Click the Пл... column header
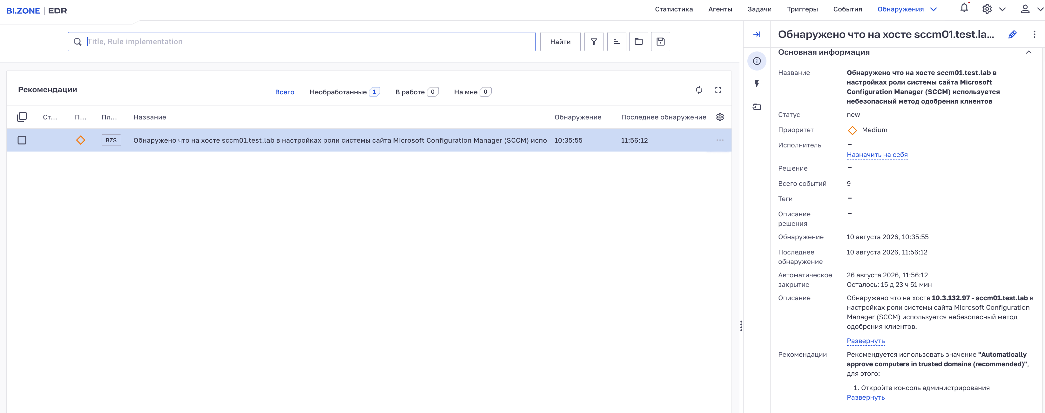The width and height of the screenshot is (1045, 413). click(x=109, y=117)
